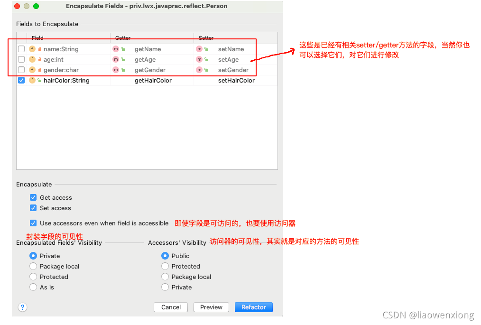Click the green visibility icon beside getAge
This screenshot has height=325, width=481.
click(123, 59)
